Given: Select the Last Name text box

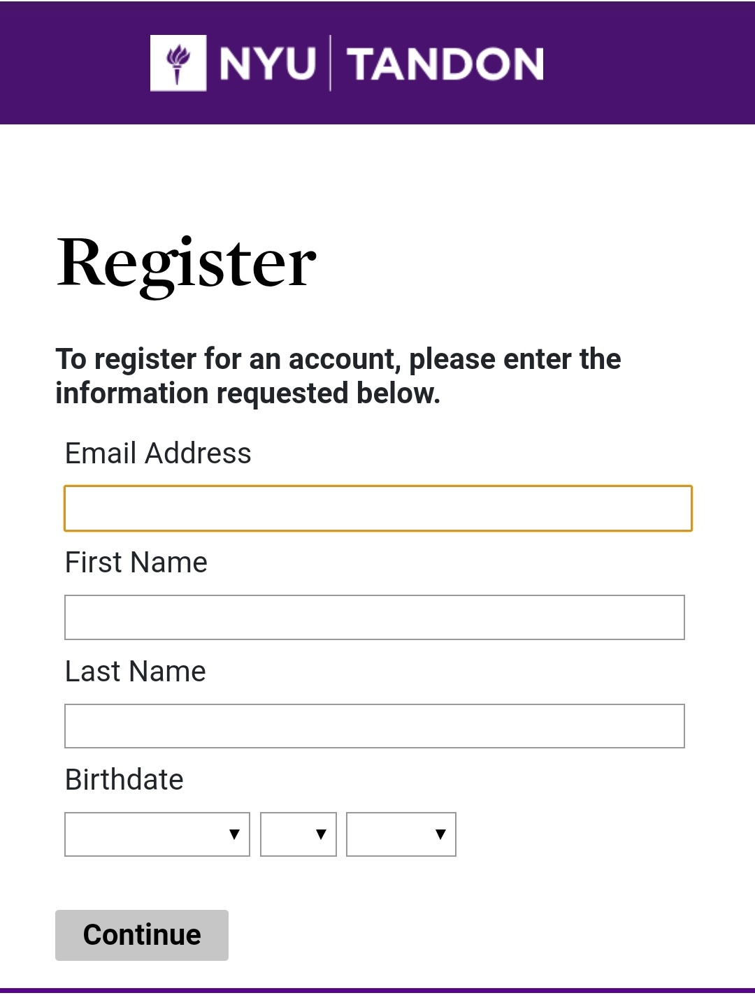Looking at the screenshot, I should (x=374, y=726).
